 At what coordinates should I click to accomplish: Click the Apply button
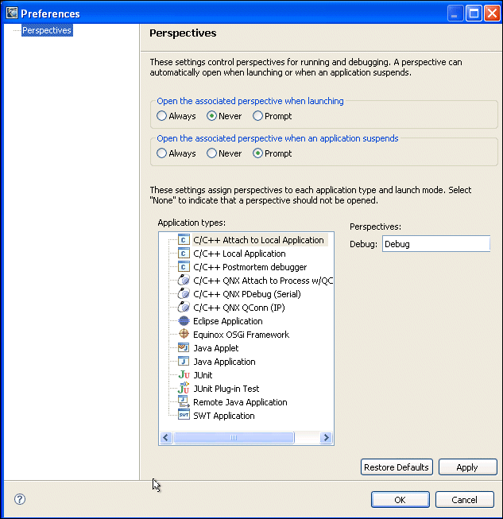click(467, 467)
